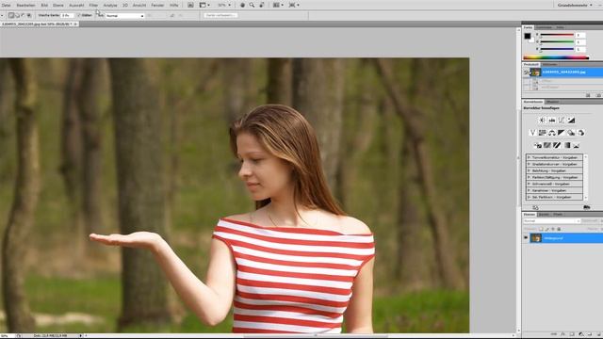Open the Art style dropdown showing Normal
603x339 pixels.
click(x=125, y=16)
